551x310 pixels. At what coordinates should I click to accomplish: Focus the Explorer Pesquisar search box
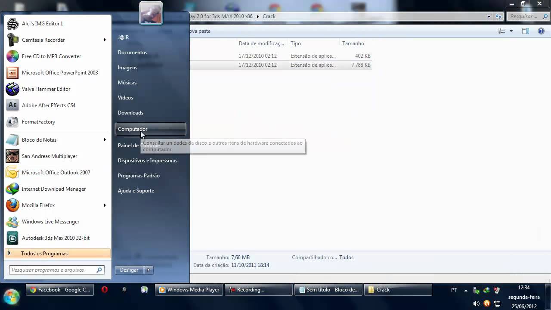tap(527, 16)
